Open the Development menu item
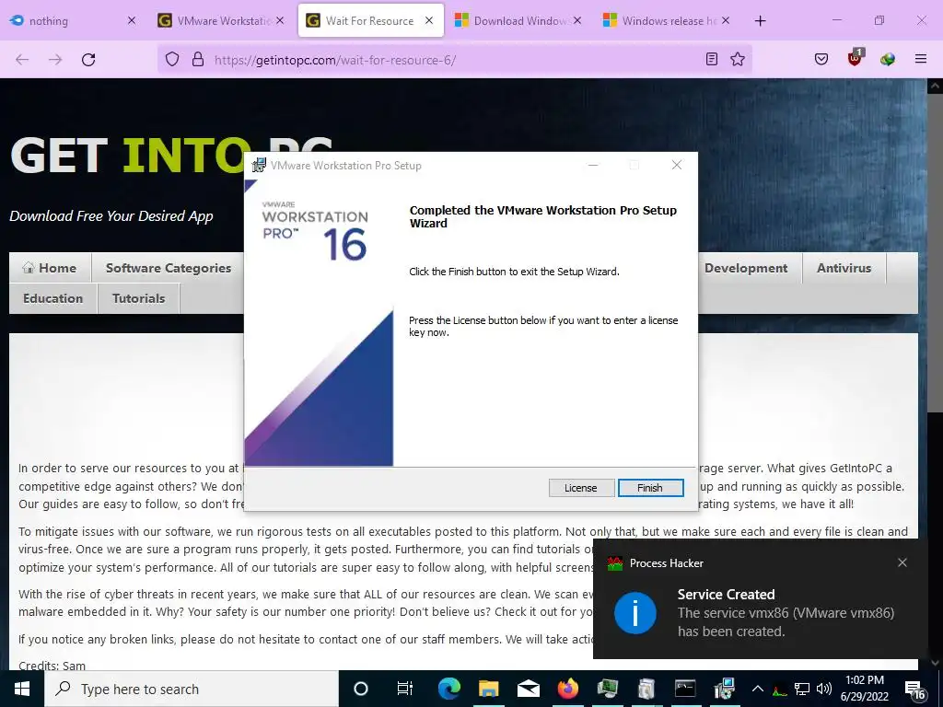This screenshot has width=943, height=707. coord(746,268)
